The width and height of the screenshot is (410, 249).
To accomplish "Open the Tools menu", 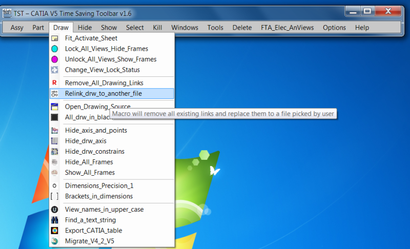I will [215, 28].
